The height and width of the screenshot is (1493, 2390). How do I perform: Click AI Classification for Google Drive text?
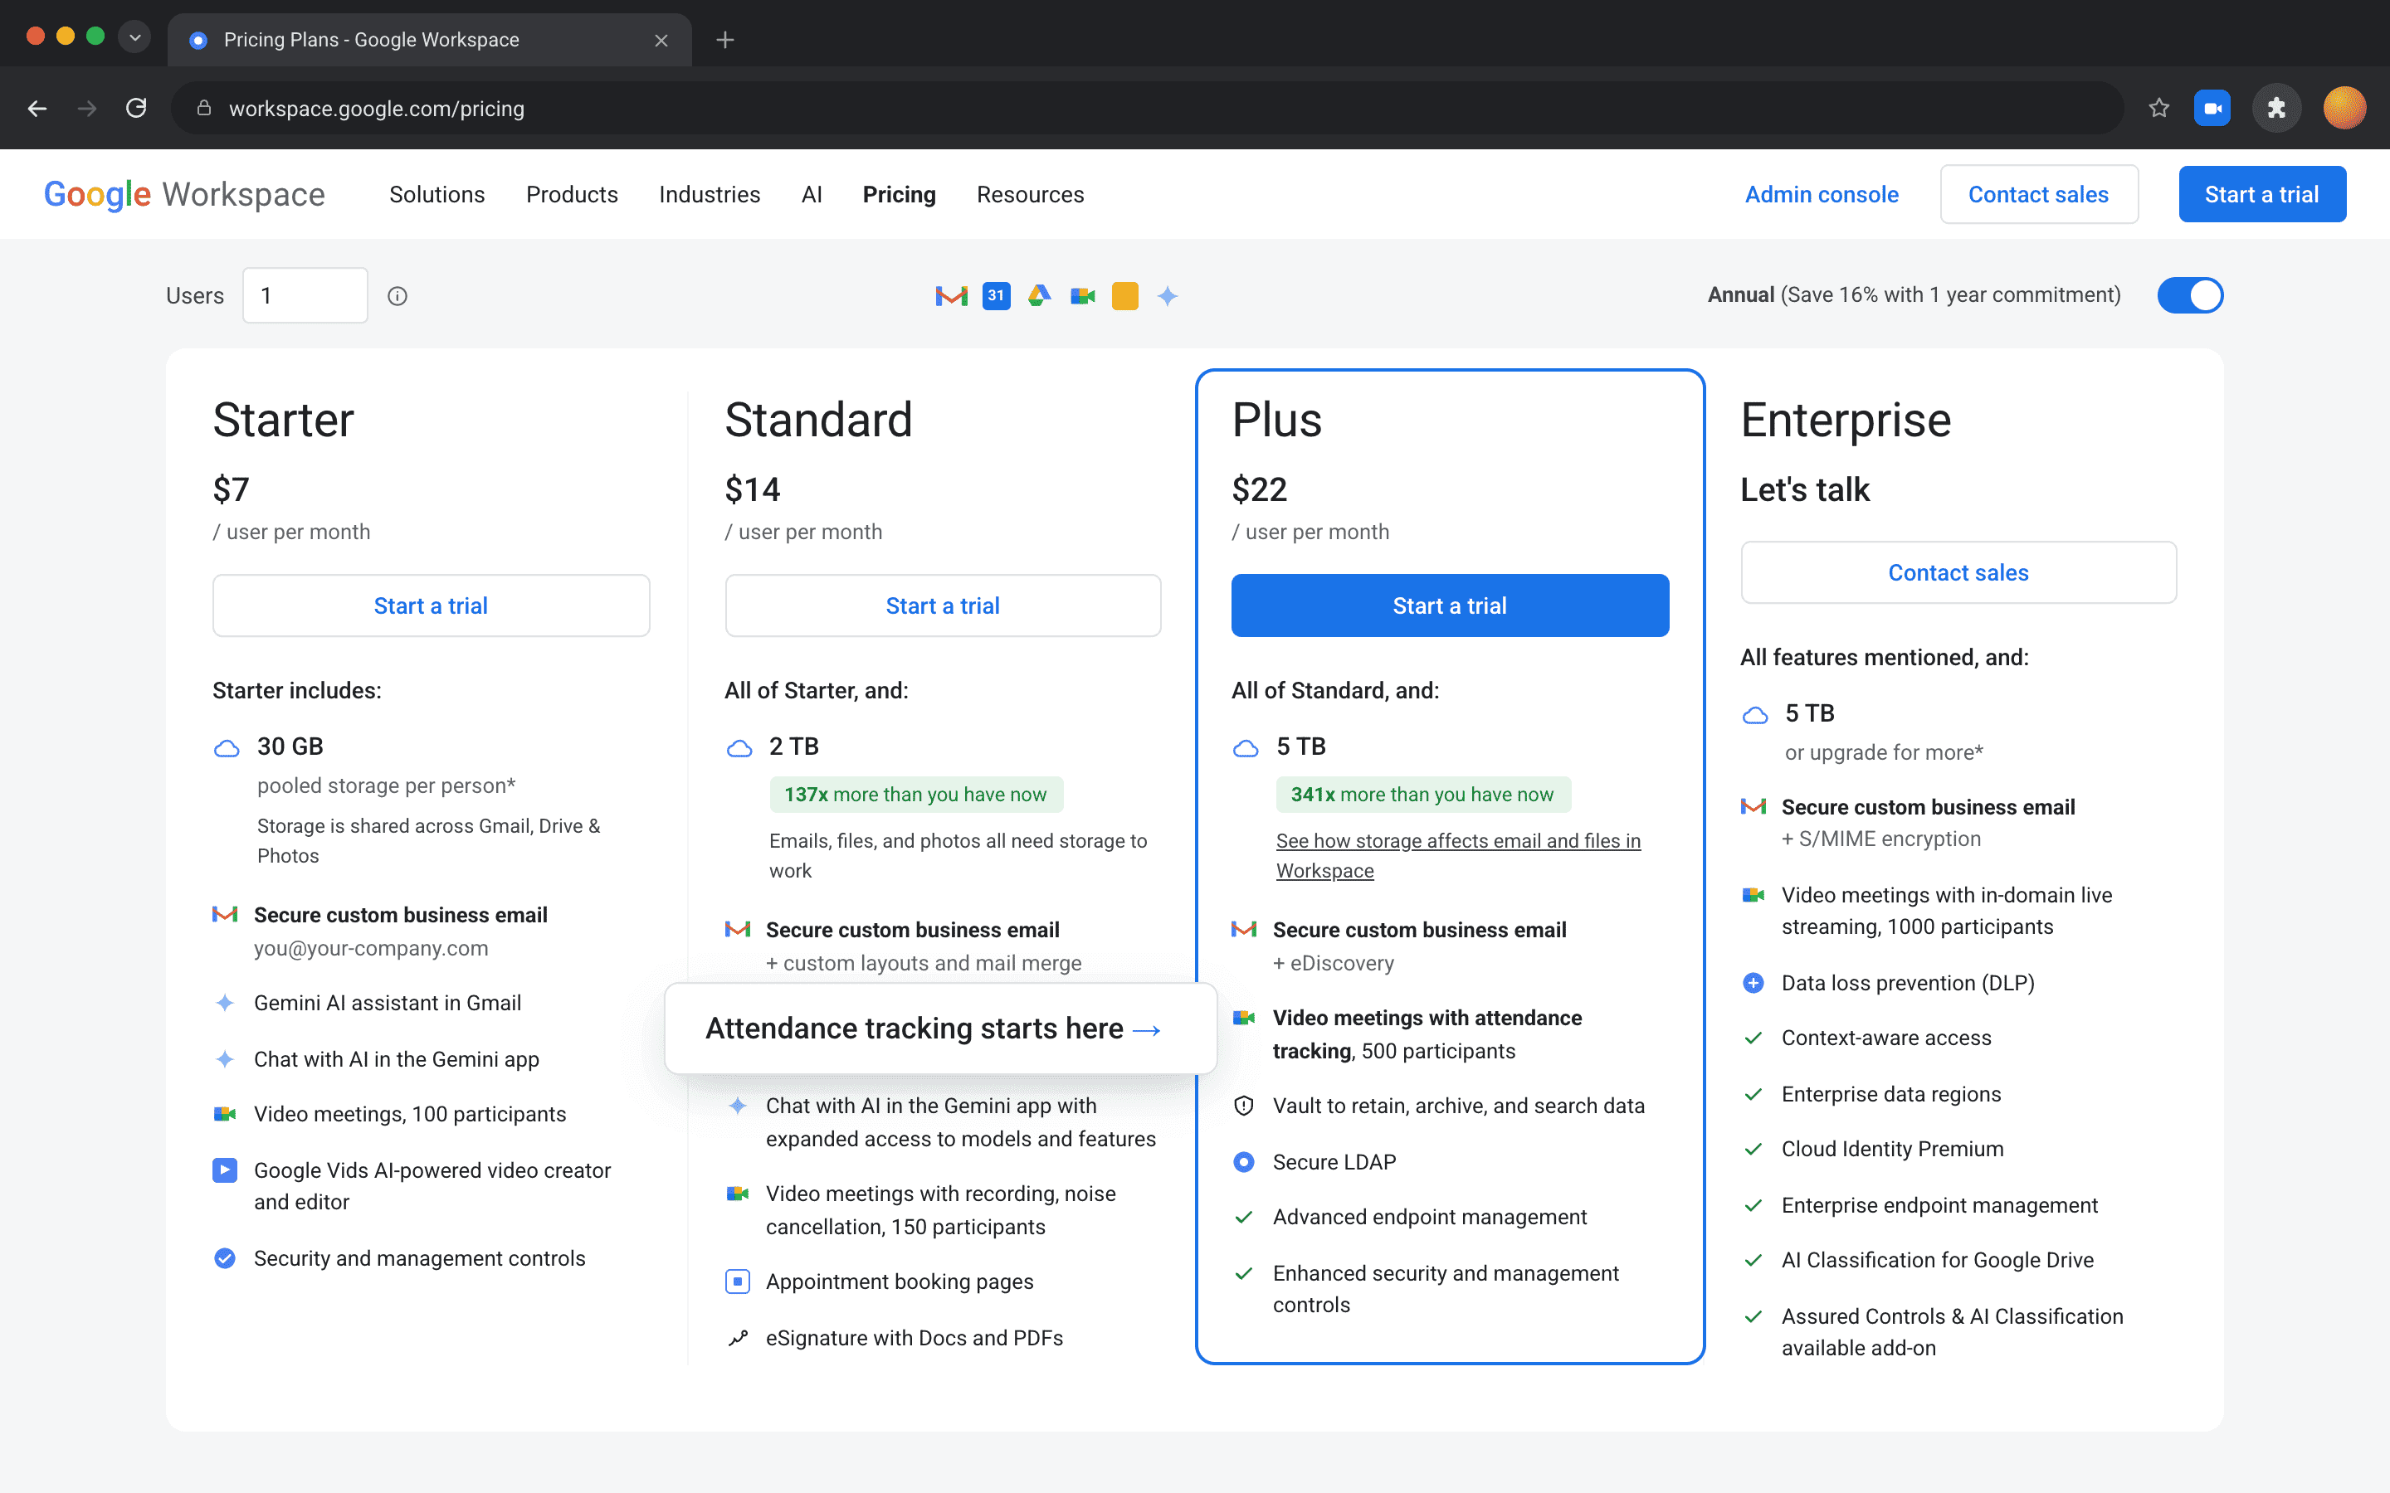[x=1937, y=1259]
